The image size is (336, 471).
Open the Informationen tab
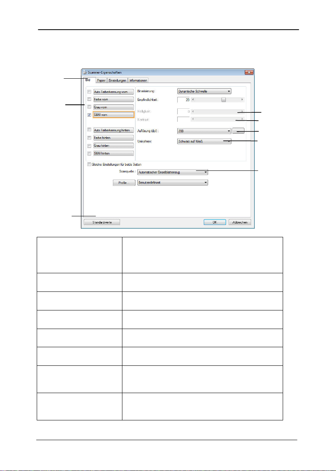point(138,81)
